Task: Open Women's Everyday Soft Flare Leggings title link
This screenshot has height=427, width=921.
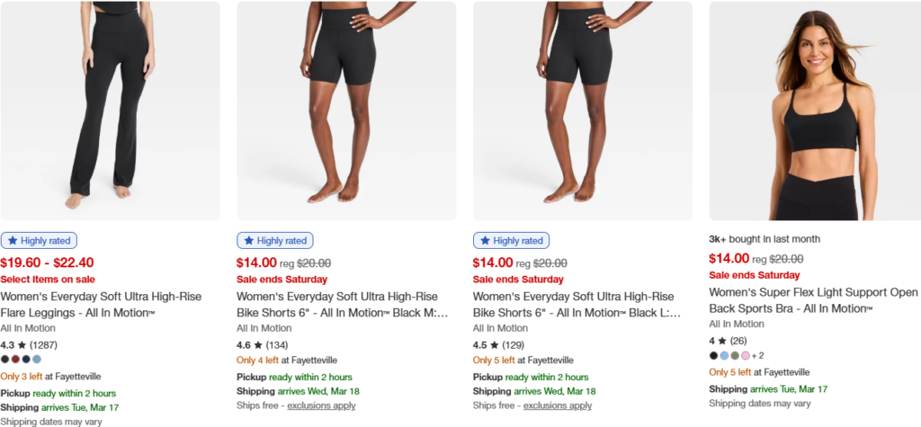Action: [x=101, y=303]
